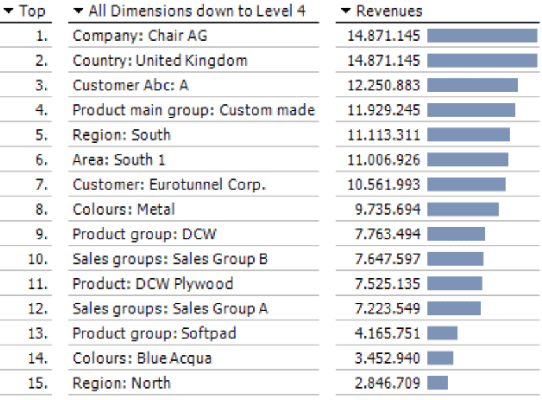This screenshot has height=400, width=542.
Task: Select Customer: Eurotunnel Corp. row
Action: pyautogui.click(x=169, y=185)
